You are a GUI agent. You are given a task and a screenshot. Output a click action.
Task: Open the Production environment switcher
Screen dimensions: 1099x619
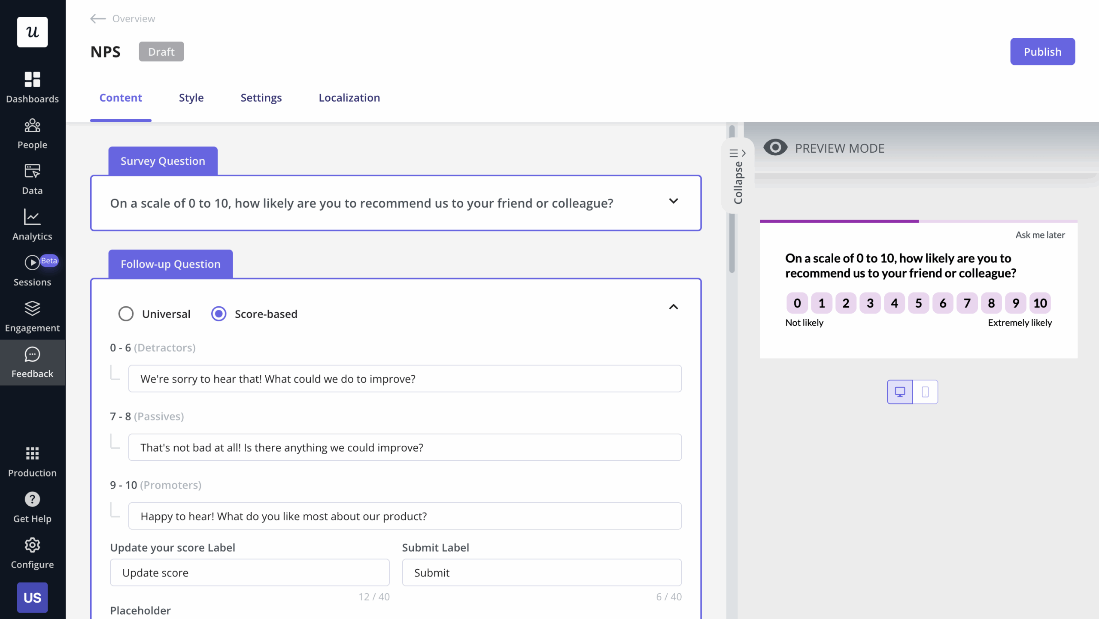(x=32, y=462)
